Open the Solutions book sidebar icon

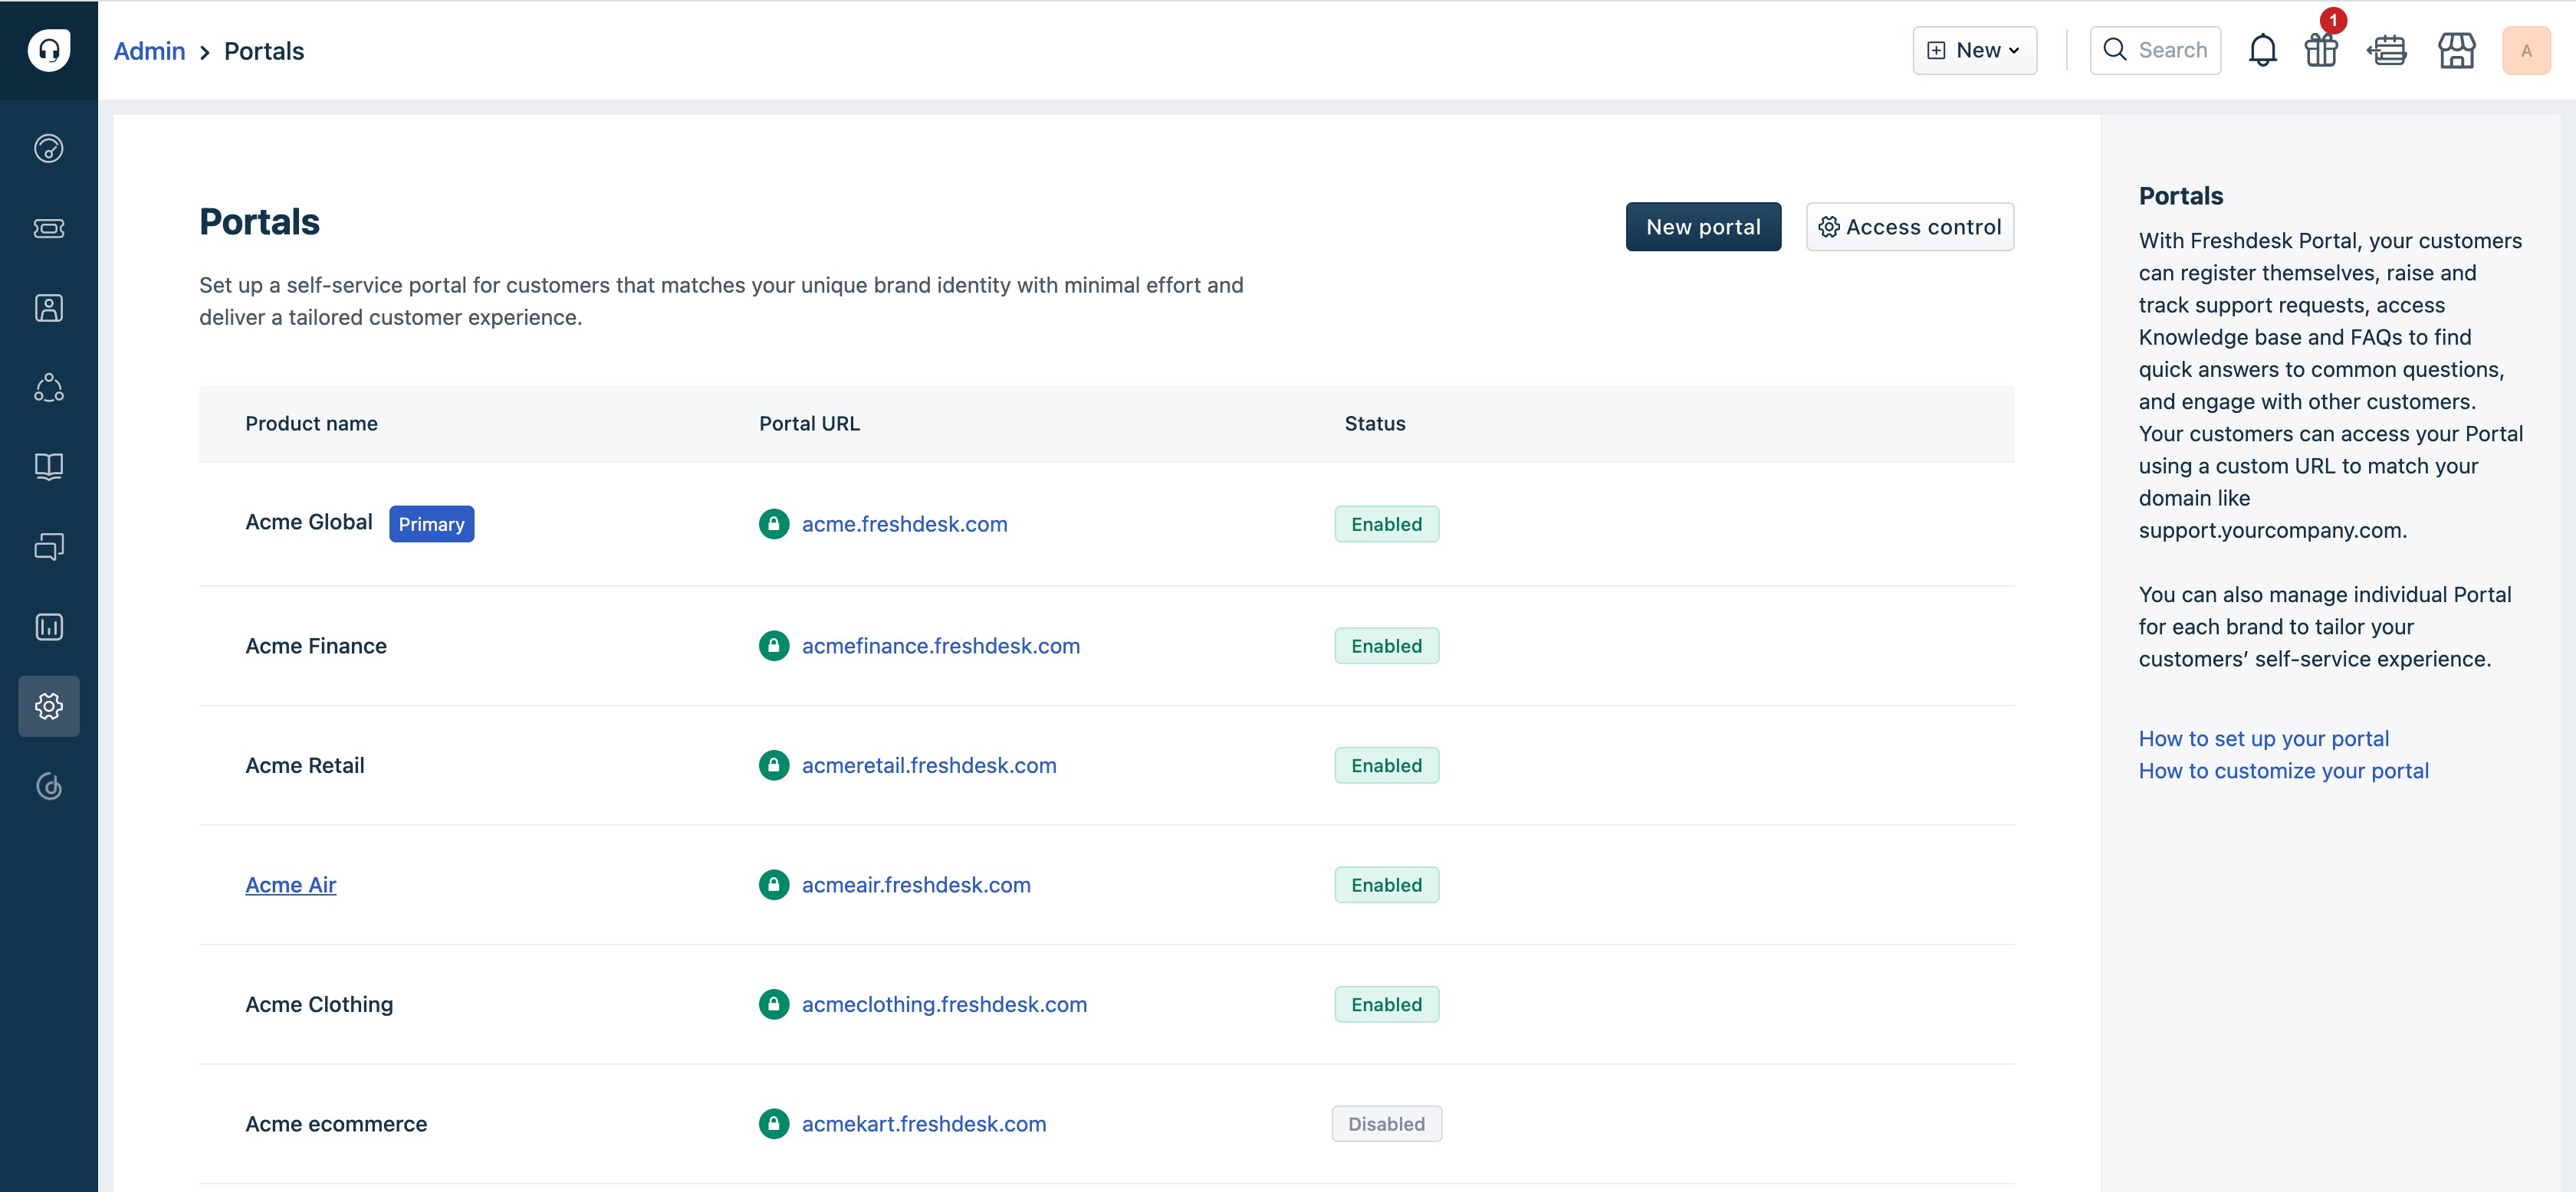click(49, 467)
